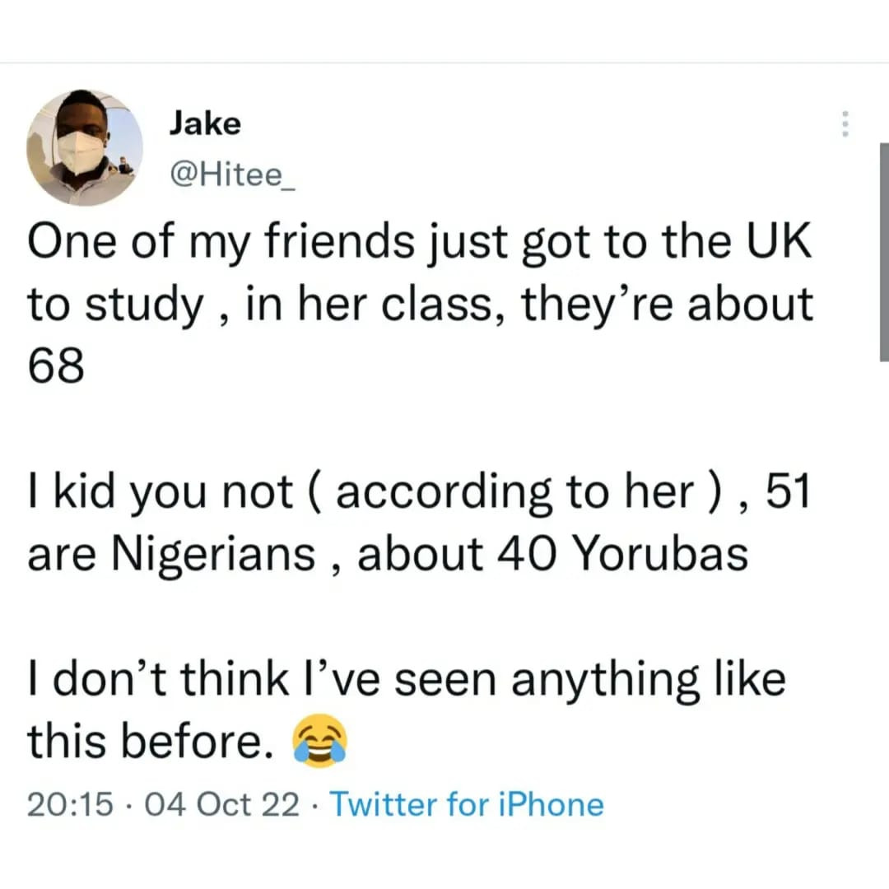
Task: Click the word Yorubas in tweet
Action: 660,553
